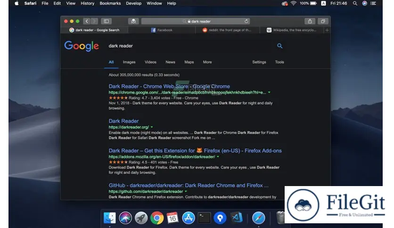Screen dimensions: 394x228
Task: Expand dropdown arrow beside darkreader.org URL
Action: pyautogui.click(x=152, y=127)
